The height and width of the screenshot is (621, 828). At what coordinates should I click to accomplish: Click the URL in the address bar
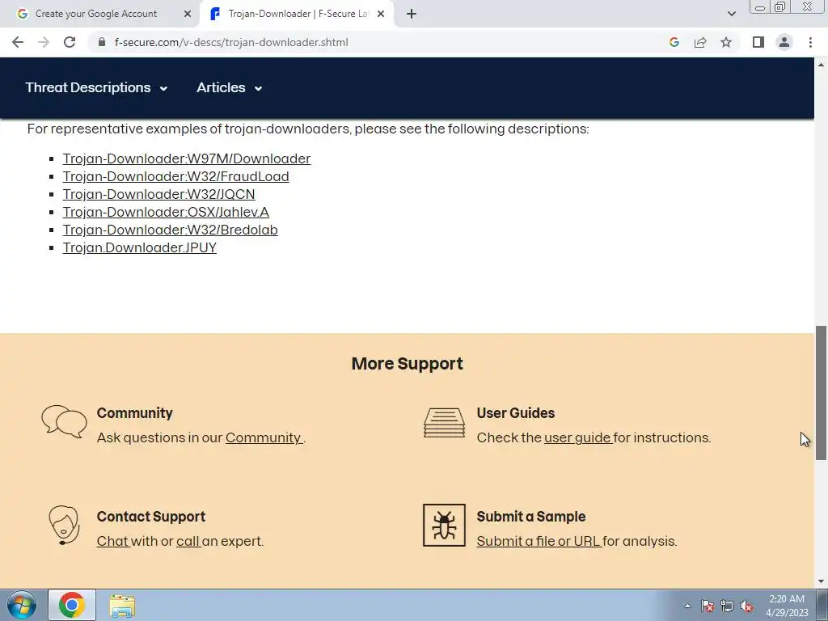click(x=231, y=42)
